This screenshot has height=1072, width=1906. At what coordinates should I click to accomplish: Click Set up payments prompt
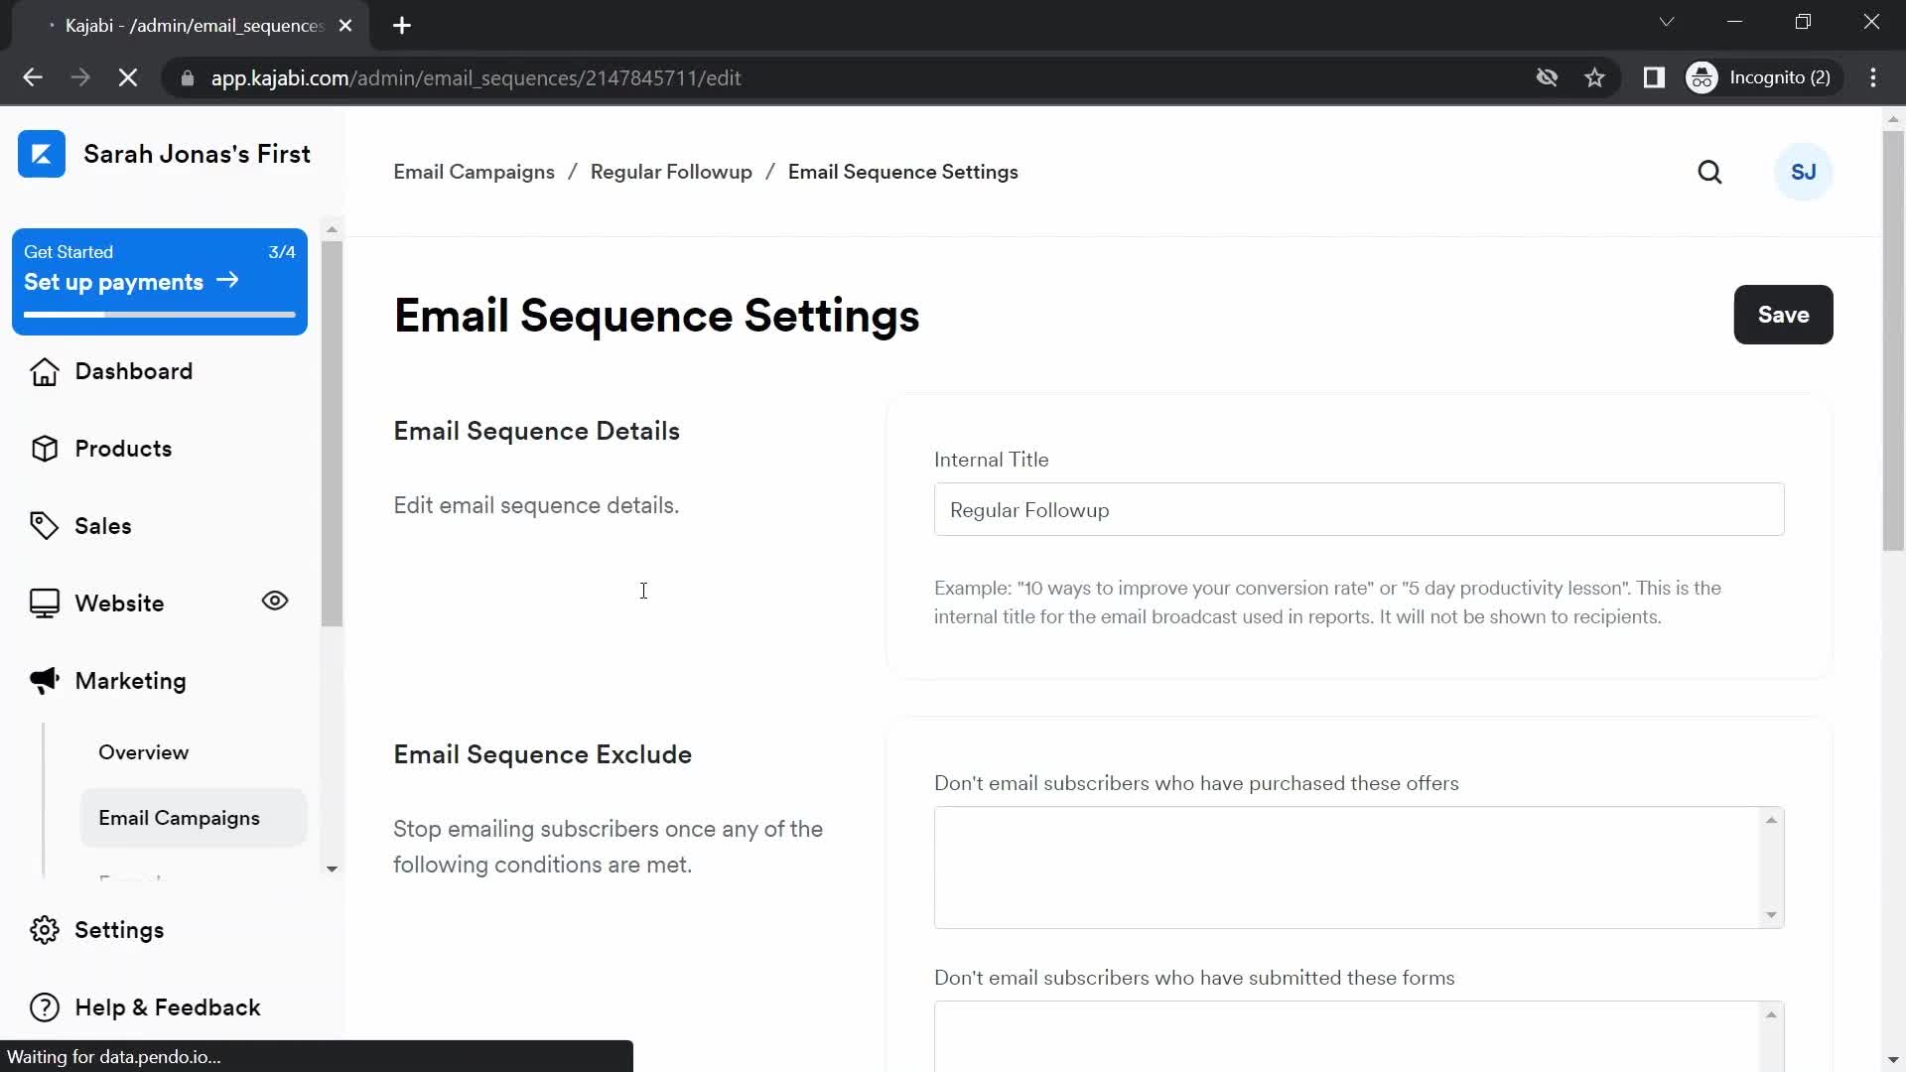tap(160, 282)
